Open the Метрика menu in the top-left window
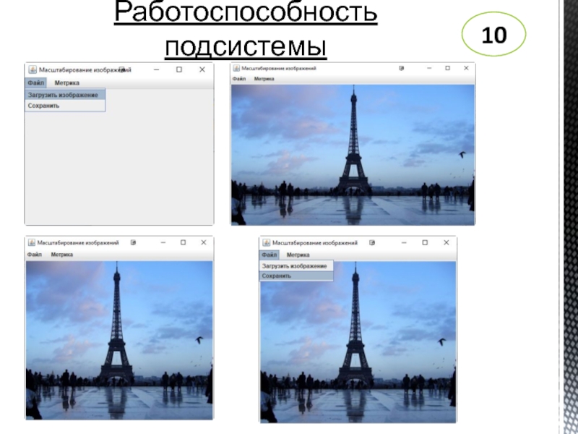Viewport: 578px width, 434px height. coord(66,82)
